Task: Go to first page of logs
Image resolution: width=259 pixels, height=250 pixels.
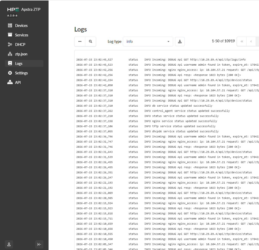Action: click(242, 41)
